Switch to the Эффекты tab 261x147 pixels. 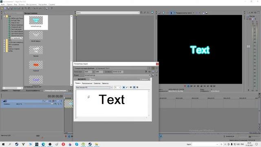(105, 83)
